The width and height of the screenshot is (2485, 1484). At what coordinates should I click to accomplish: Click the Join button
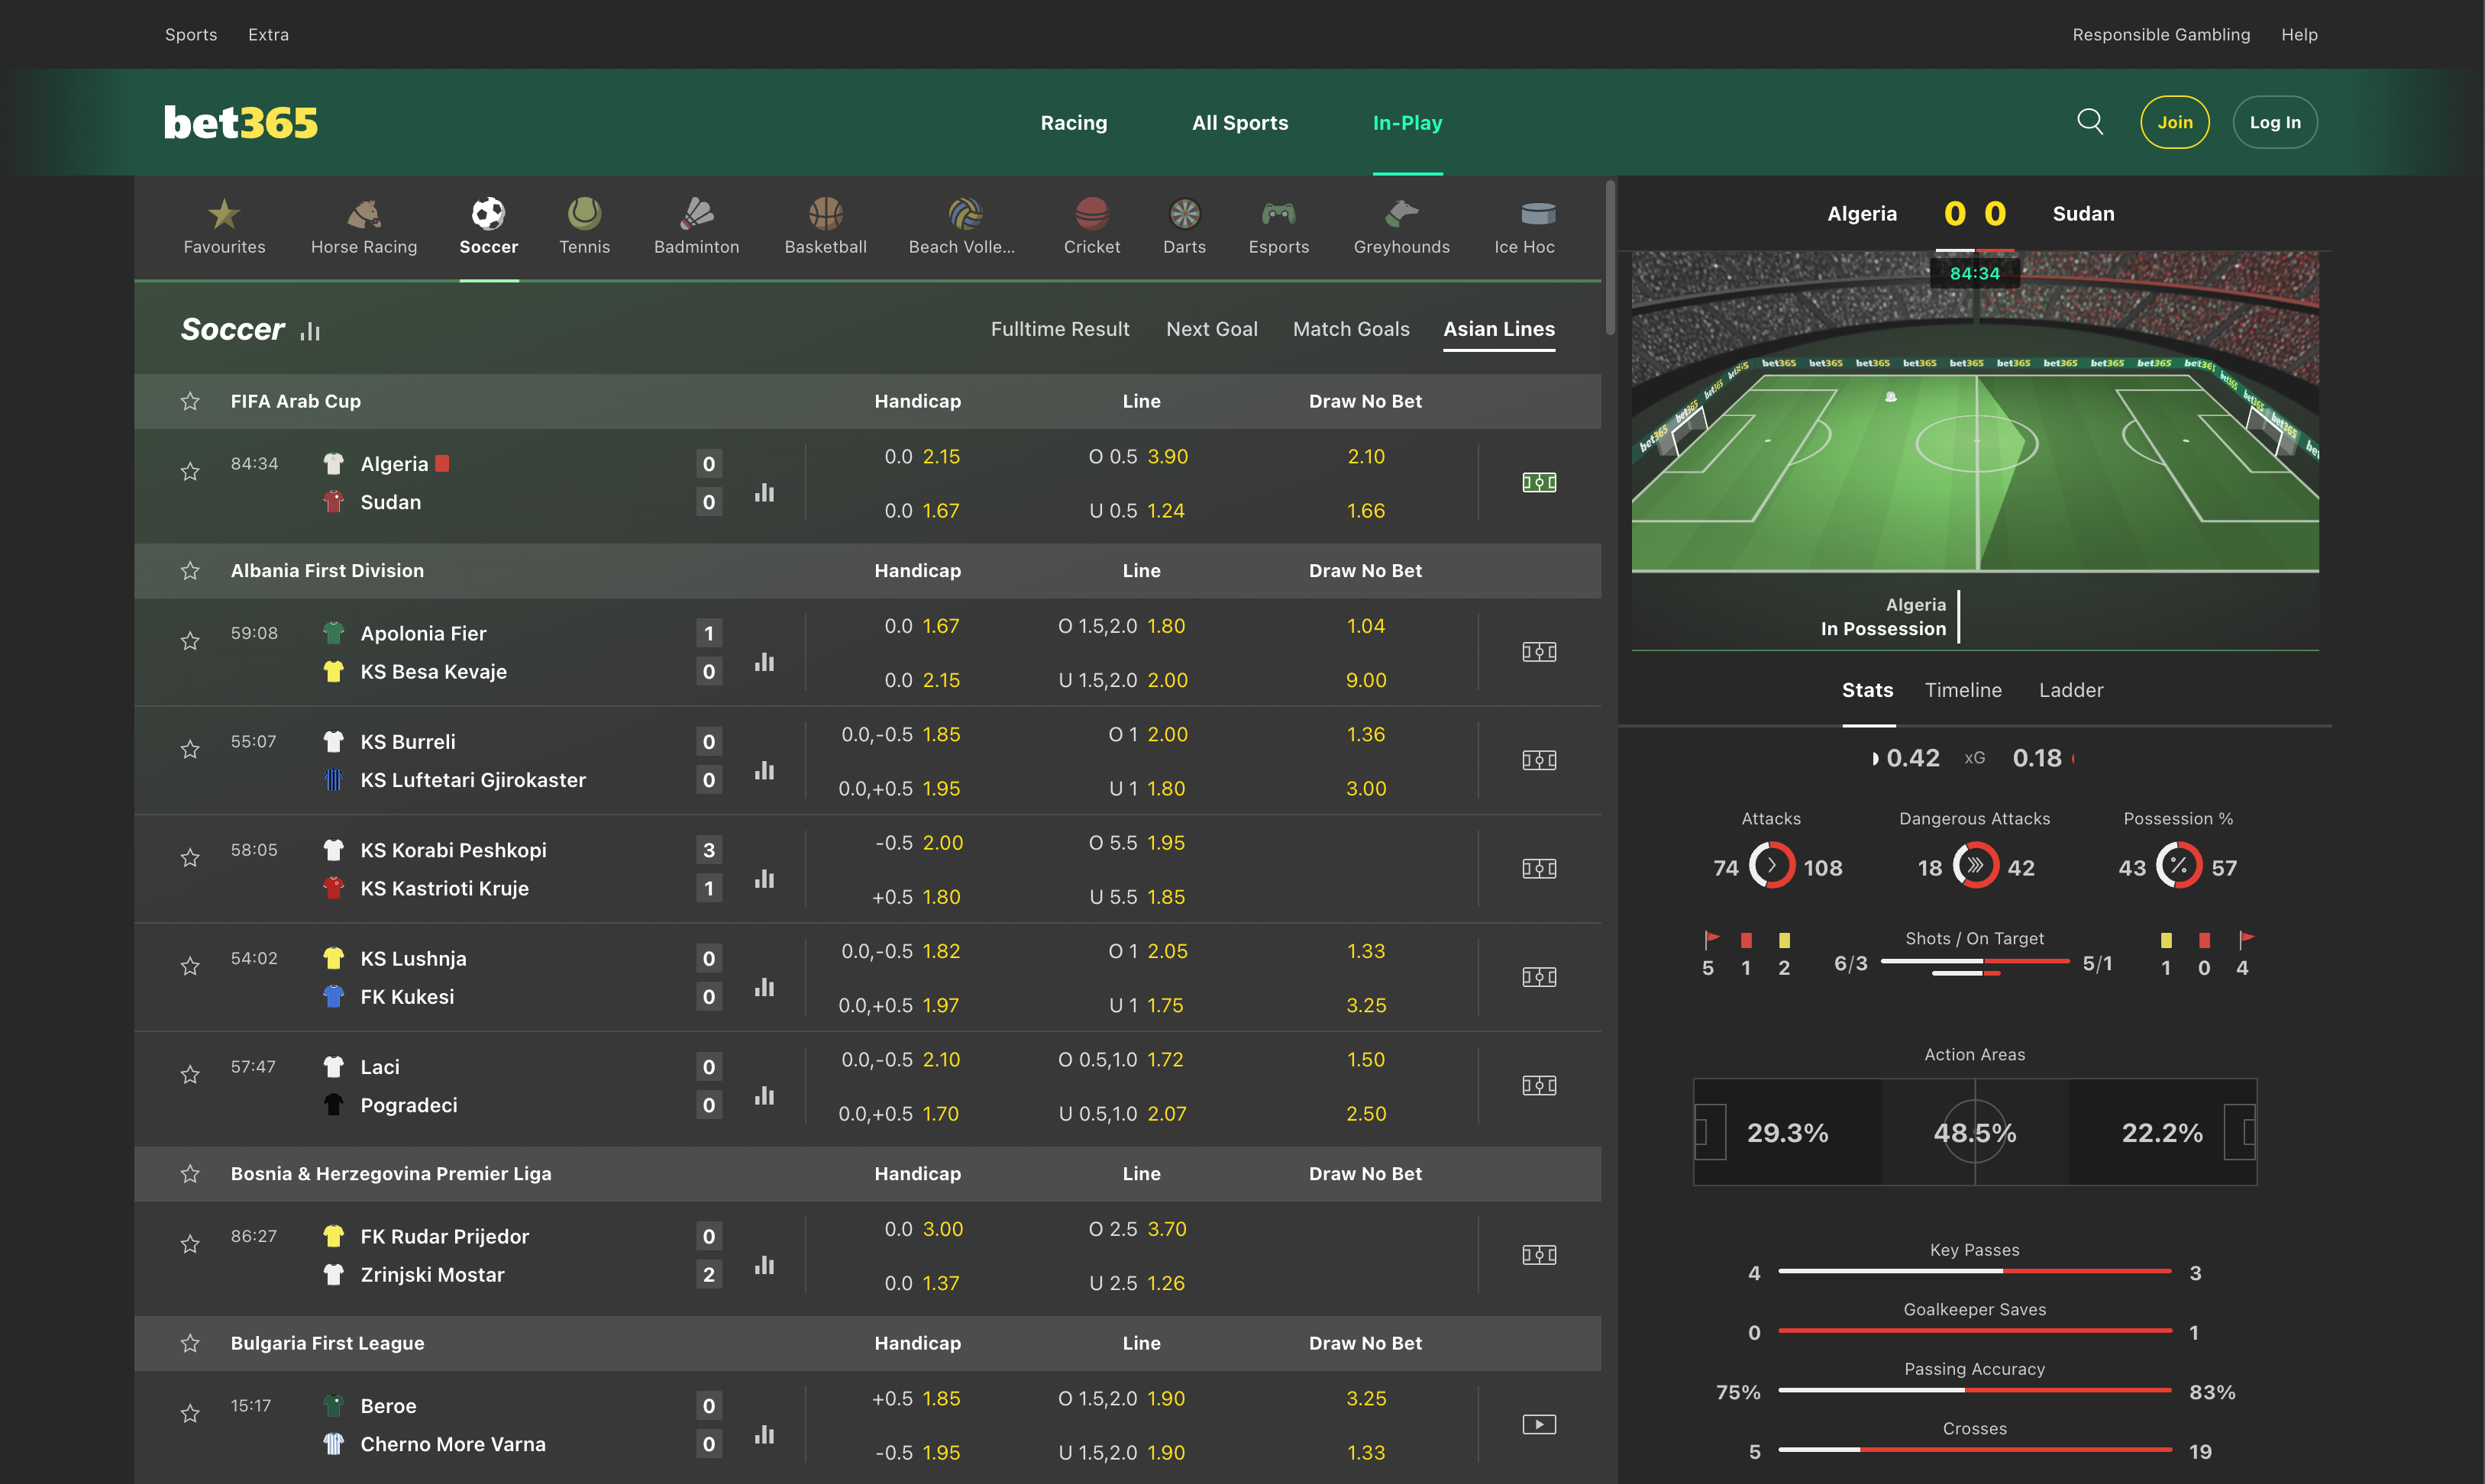pos(2175,121)
